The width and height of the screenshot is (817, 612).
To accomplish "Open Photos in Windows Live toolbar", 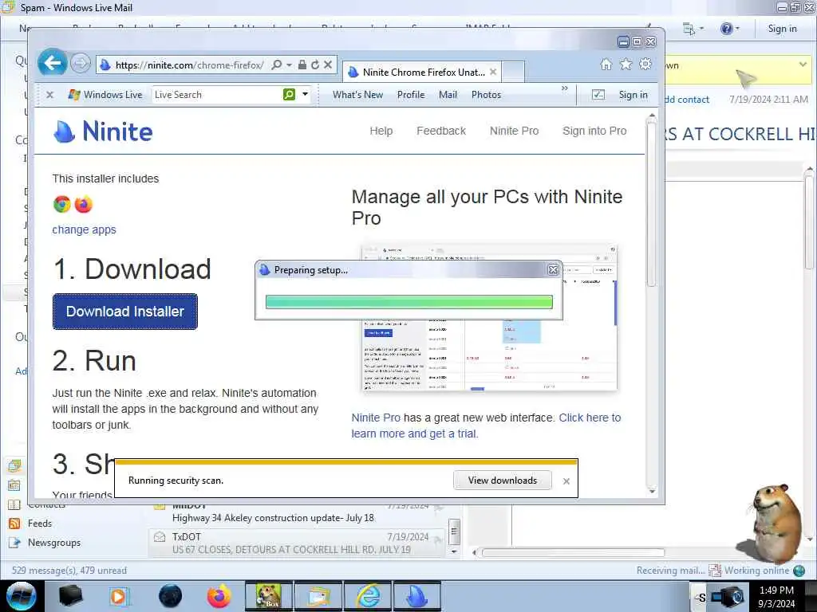I will pyautogui.click(x=486, y=95).
